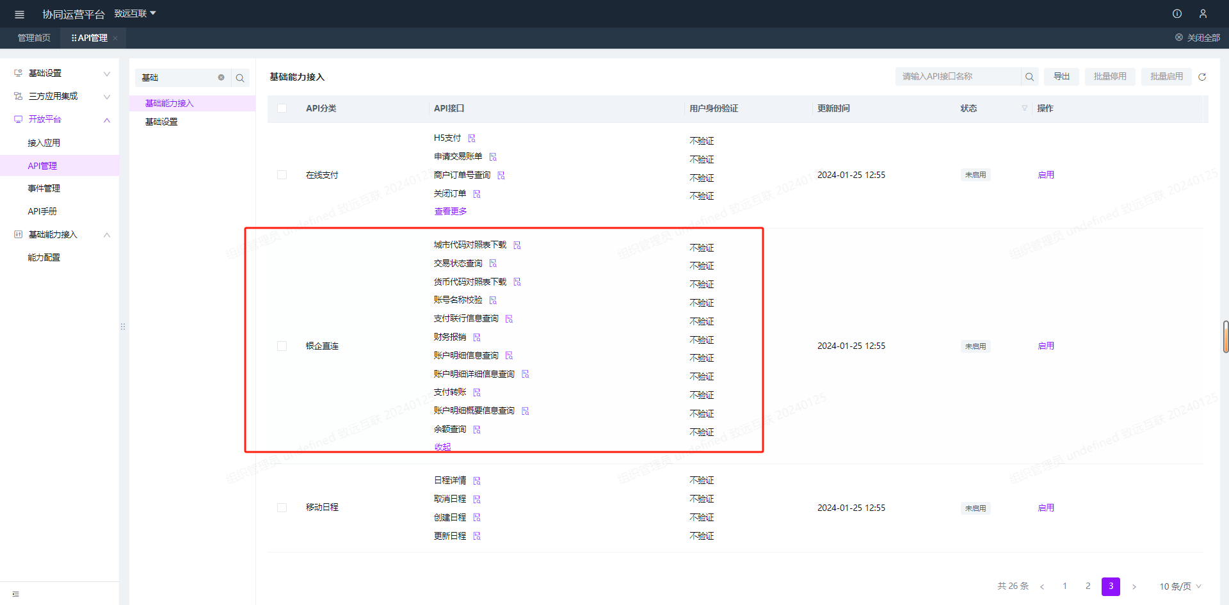The image size is (1229, 605).
Task: Open 事件管理 in the sidebar
Action: click(x=44, y=188)
